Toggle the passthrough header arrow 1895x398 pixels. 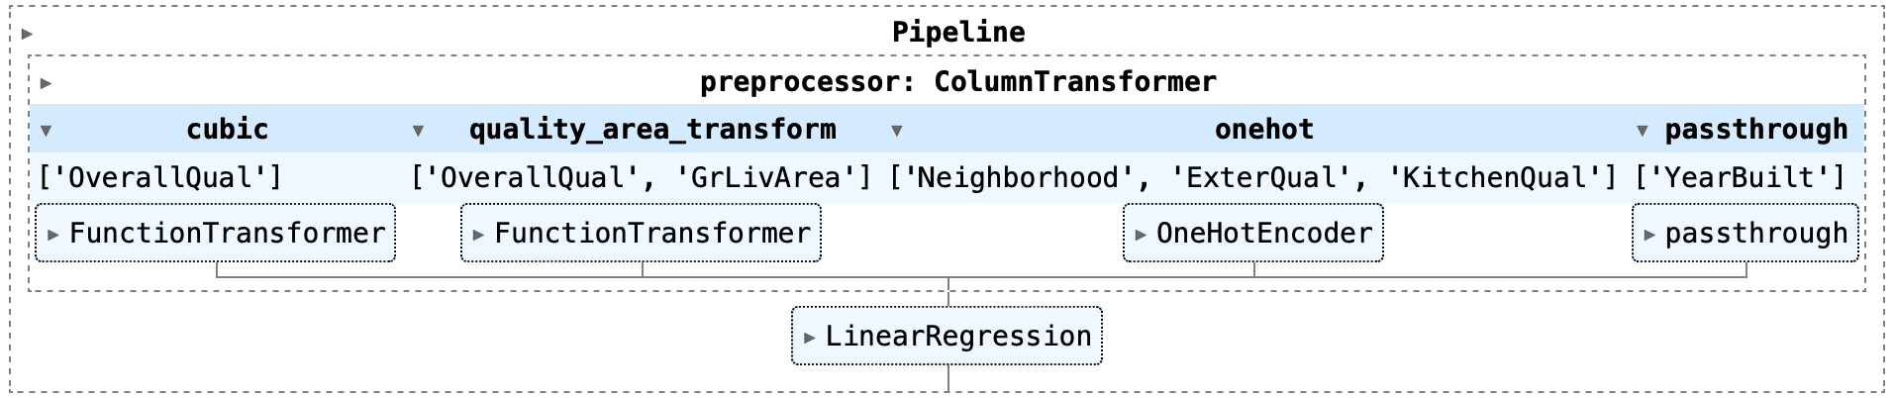(1642, 131)
